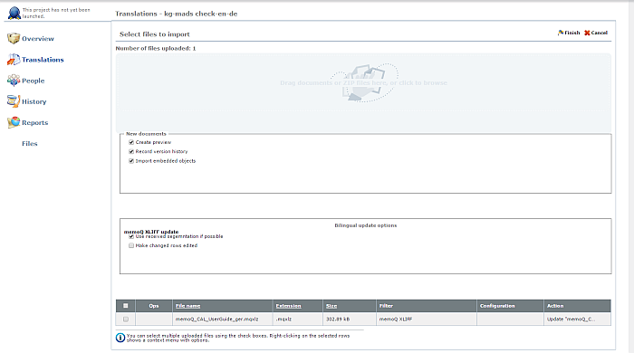Click the Finish flag icon
This screenshot has width=634, height=353.
(561, 33)
